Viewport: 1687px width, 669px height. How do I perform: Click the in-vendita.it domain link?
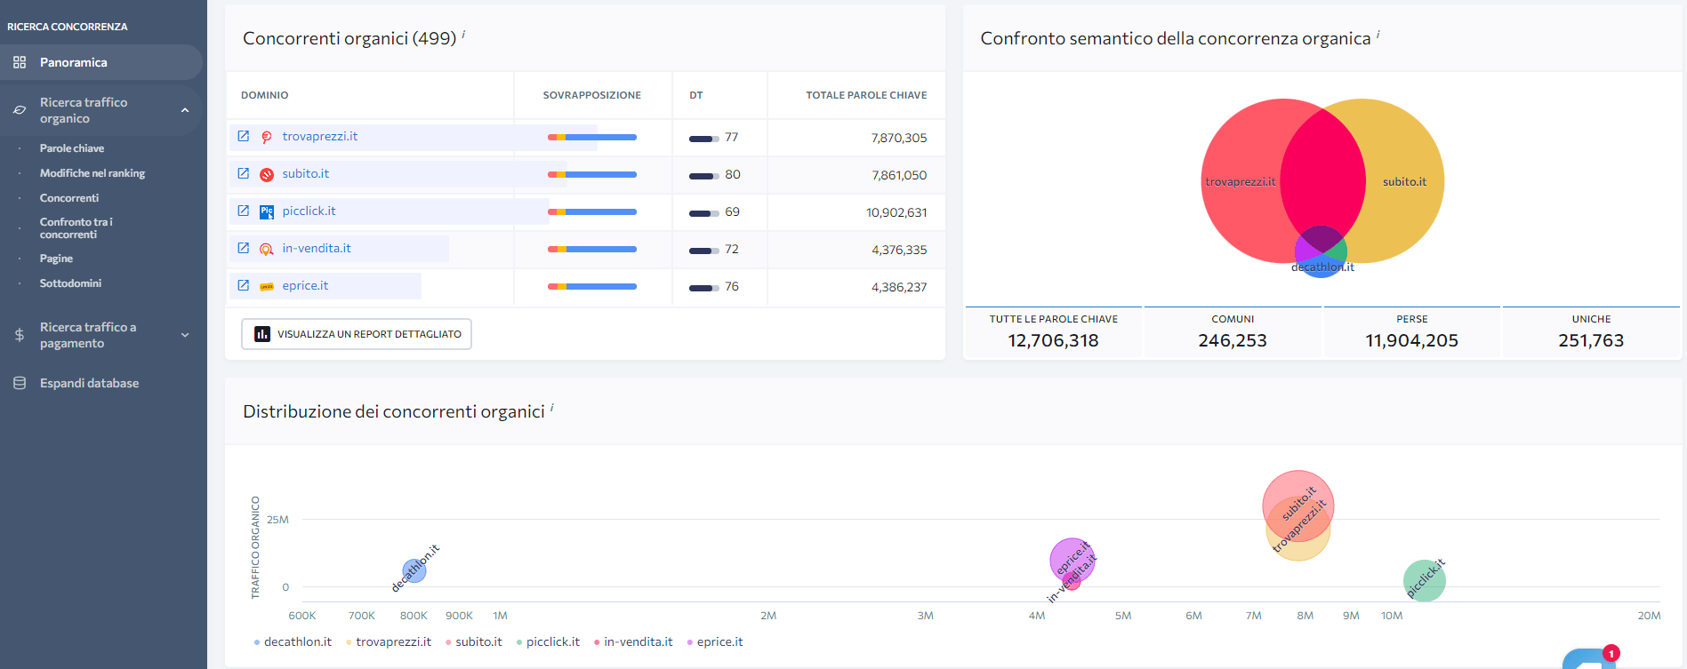click(317, 248)
